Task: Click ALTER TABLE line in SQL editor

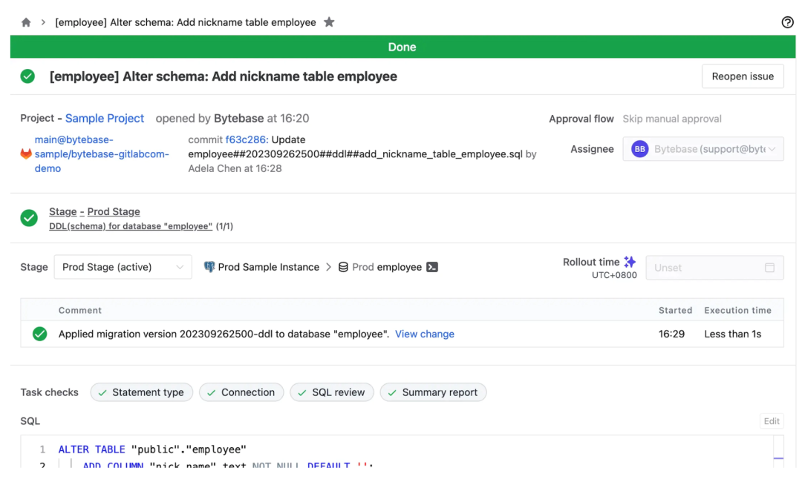Action: click(152, 449)
